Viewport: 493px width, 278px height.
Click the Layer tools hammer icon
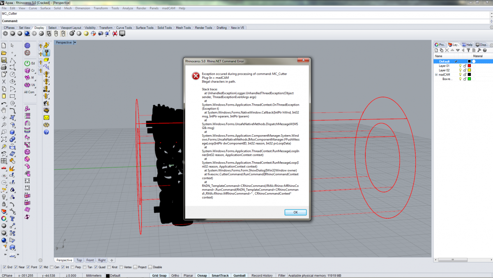[479, 51]
